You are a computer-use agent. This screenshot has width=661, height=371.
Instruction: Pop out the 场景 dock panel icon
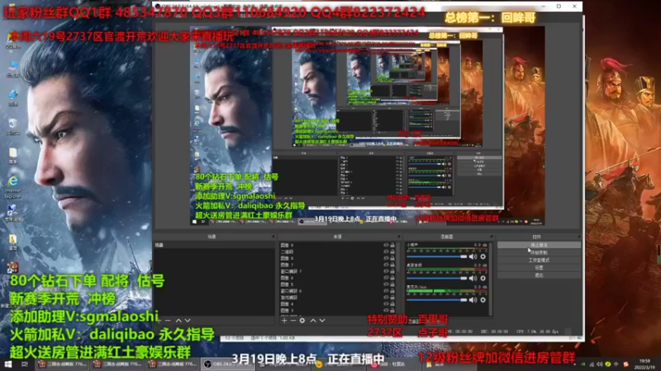coord(273,237)
